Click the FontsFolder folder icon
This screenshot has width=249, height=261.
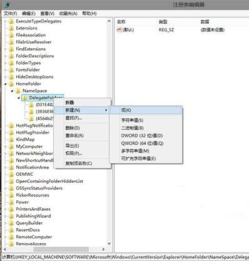[x=11, y=70]
